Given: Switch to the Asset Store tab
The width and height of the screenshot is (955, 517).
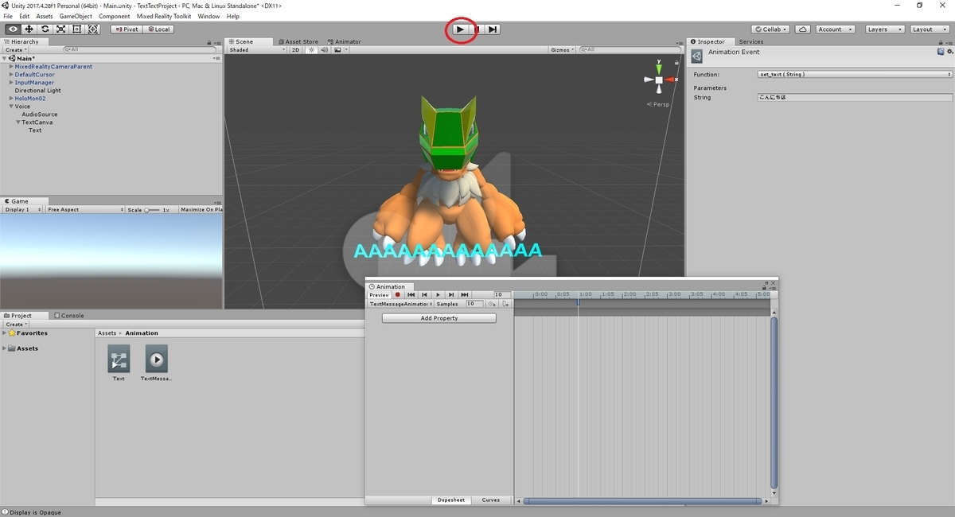Looking at the screenshot, I should click(298, 41).
